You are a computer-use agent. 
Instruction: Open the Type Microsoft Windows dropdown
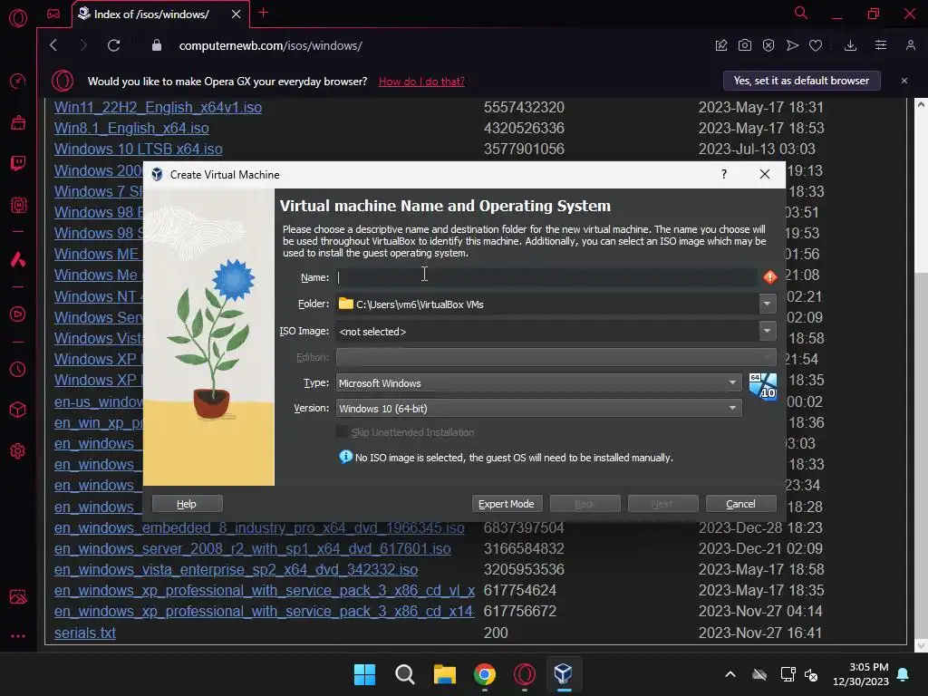click(538, 383)
